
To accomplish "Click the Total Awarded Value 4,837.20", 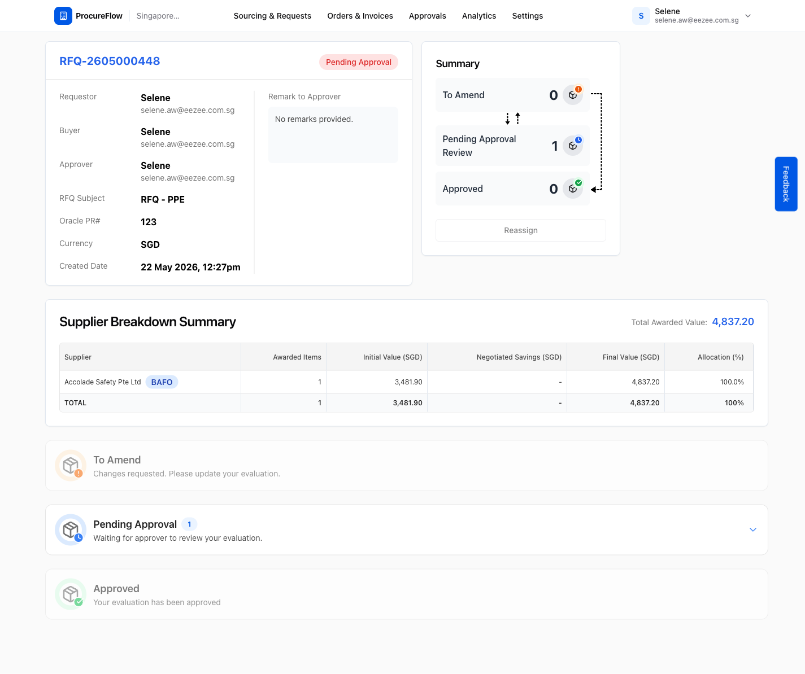I will tap(733, 322).
